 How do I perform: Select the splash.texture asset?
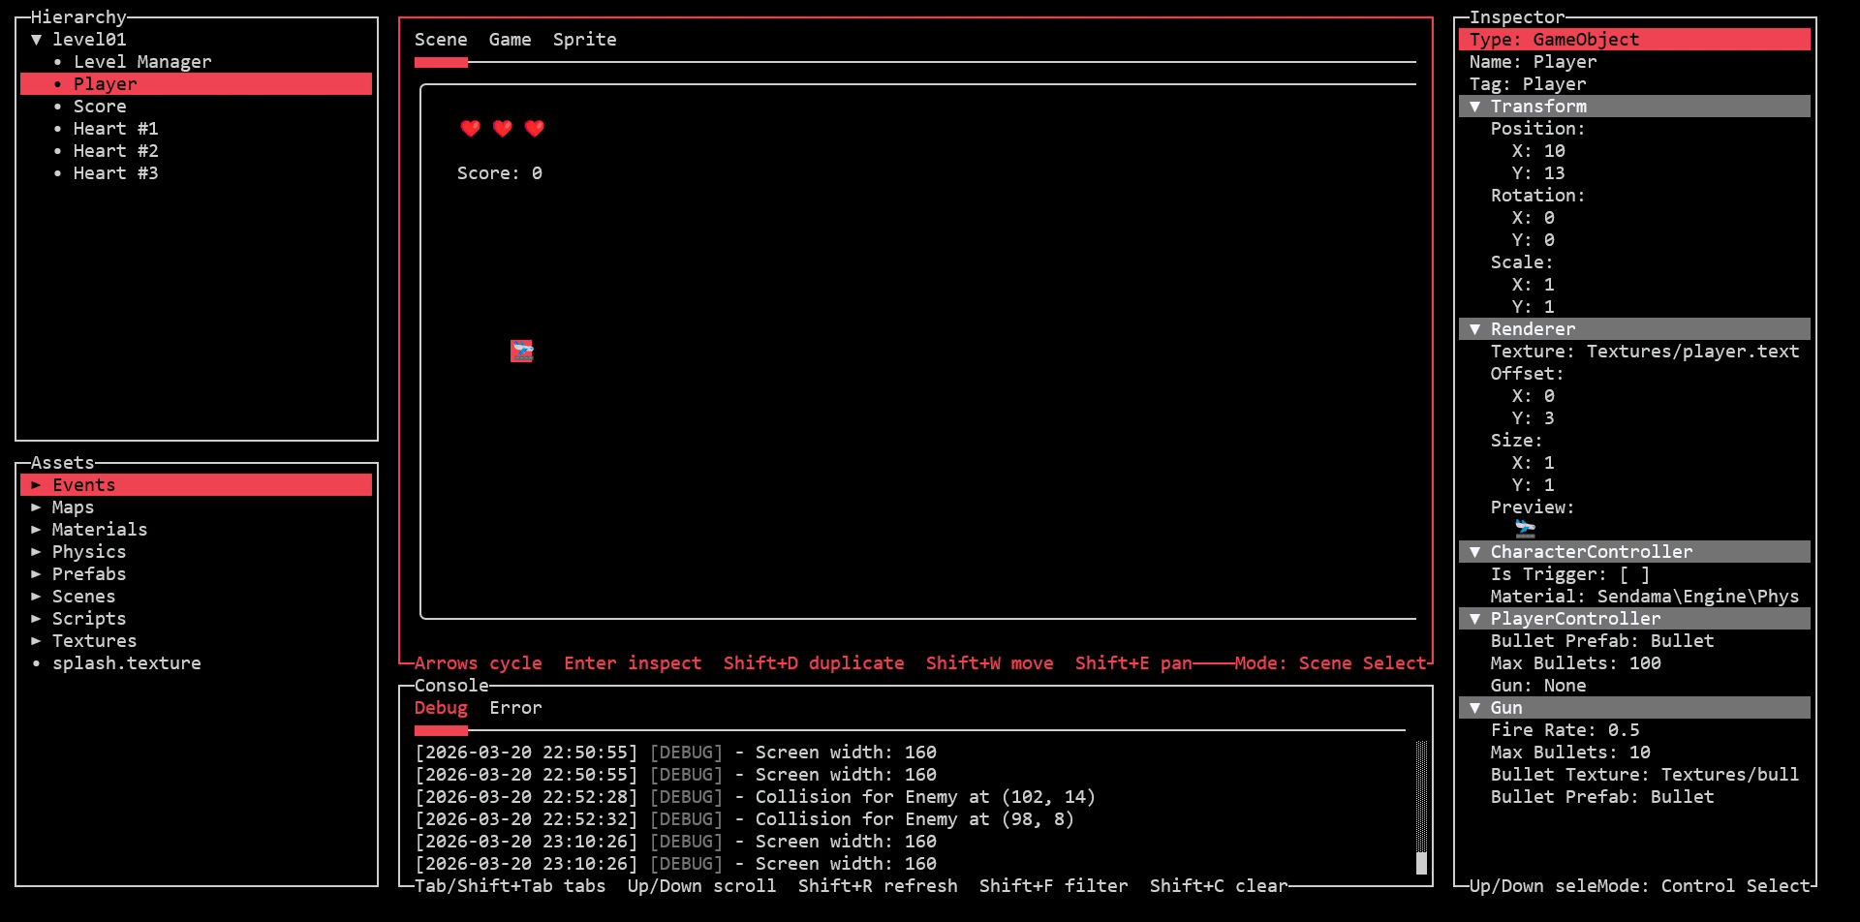click(x=127, y=662)
